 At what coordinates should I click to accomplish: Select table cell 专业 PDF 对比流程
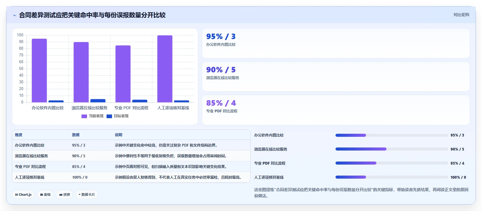[30, 167]
